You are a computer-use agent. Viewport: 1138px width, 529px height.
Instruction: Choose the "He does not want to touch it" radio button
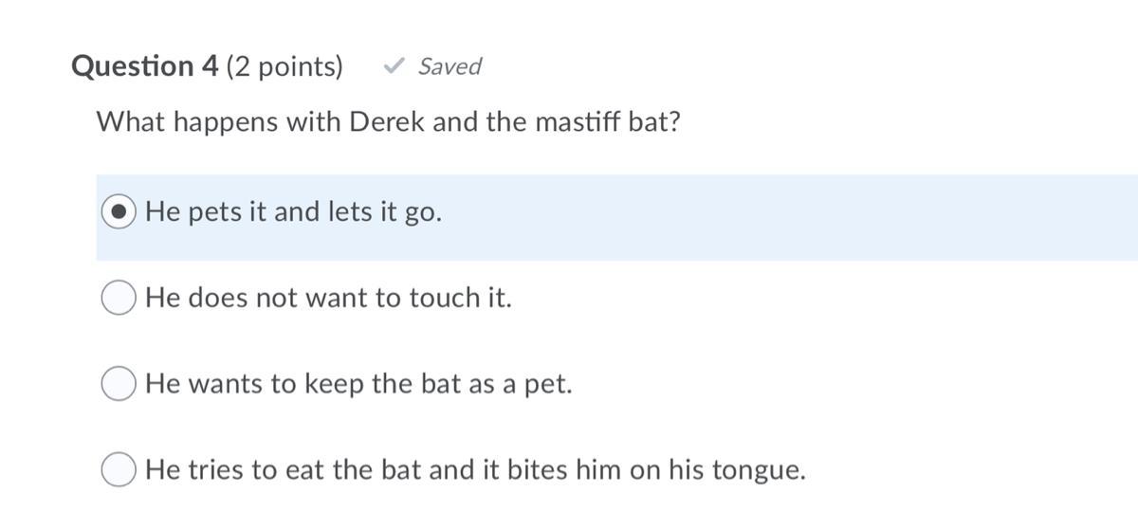tap(119, 299)
